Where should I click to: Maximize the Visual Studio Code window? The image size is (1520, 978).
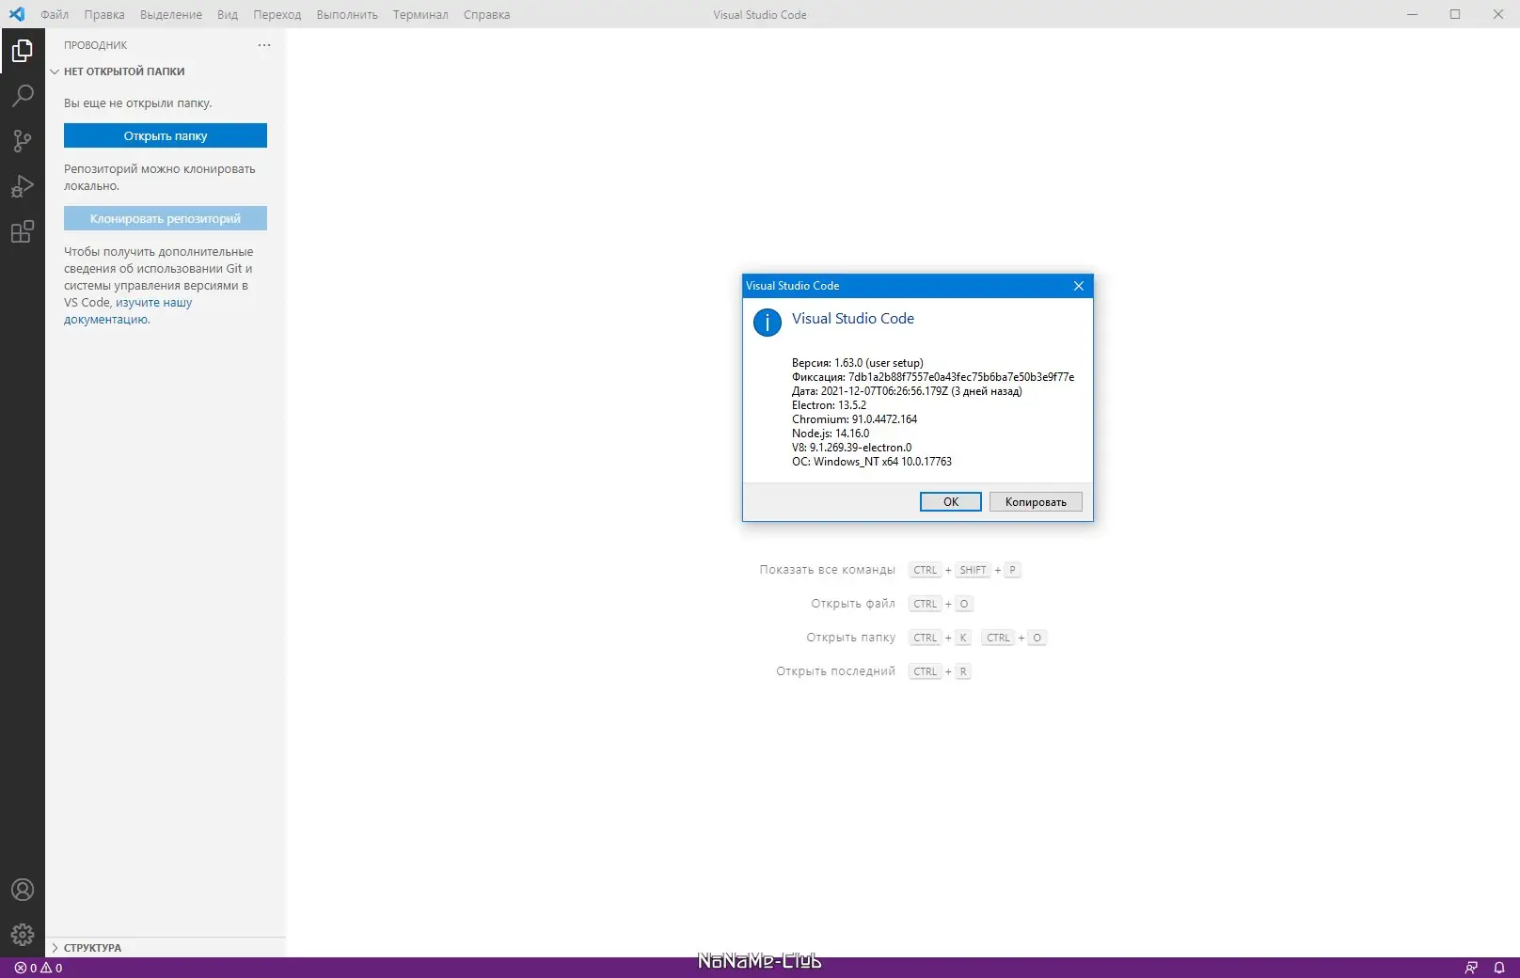coord(1455,14)
